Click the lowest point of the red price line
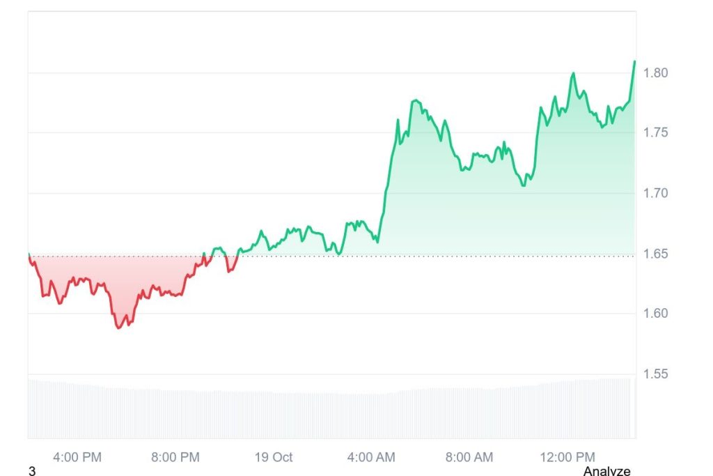Viewport: 713px width, 476px height. [119, 328]
